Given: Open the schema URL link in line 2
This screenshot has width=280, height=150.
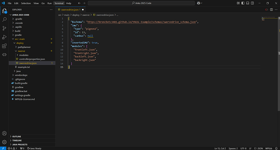Looking at the screenshot, I should pyautogui.click(x=142, y=22).
